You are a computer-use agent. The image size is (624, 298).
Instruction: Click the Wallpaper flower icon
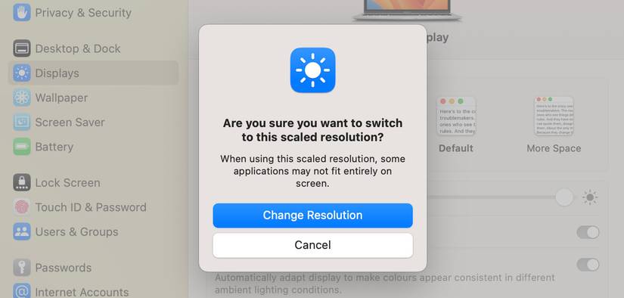[x=21, y=98]
